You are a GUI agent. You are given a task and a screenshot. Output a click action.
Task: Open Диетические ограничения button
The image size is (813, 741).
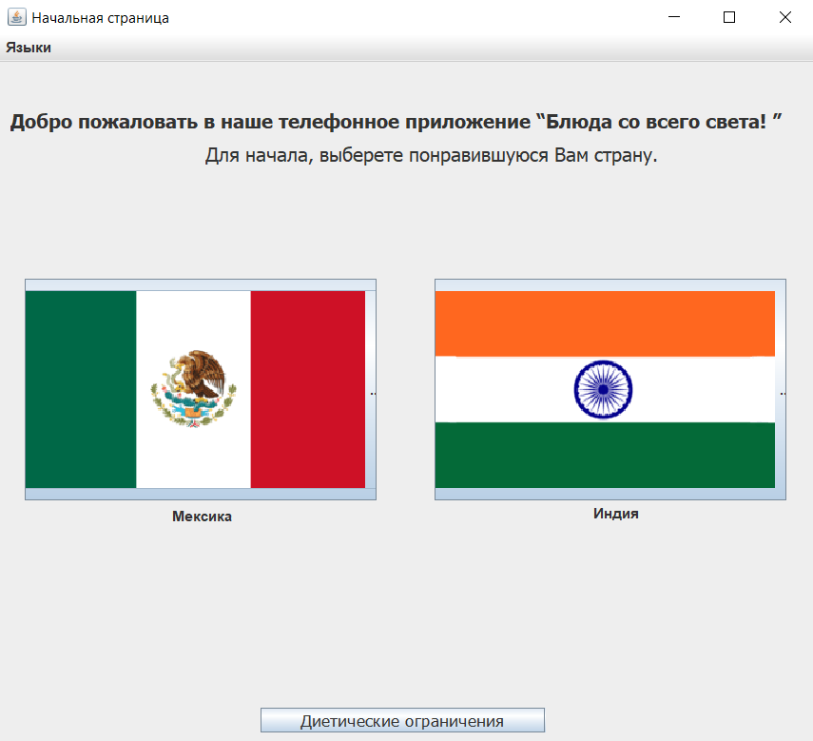[402, 720]
